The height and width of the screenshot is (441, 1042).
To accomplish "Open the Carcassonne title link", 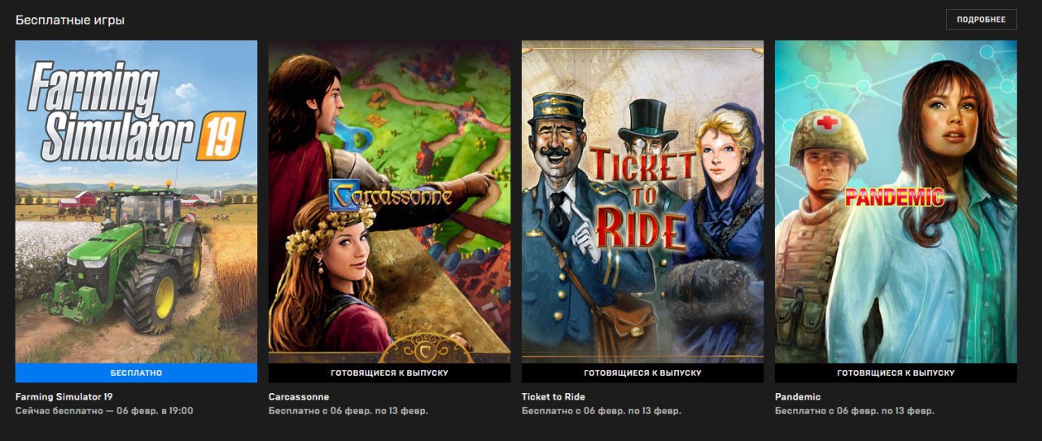I will 299,397.
